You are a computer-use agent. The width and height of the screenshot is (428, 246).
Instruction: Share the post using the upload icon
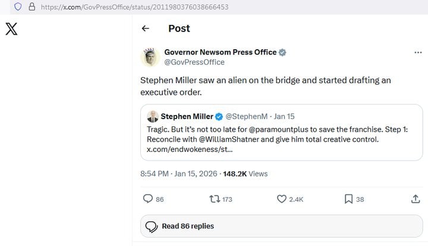point(416,200)
